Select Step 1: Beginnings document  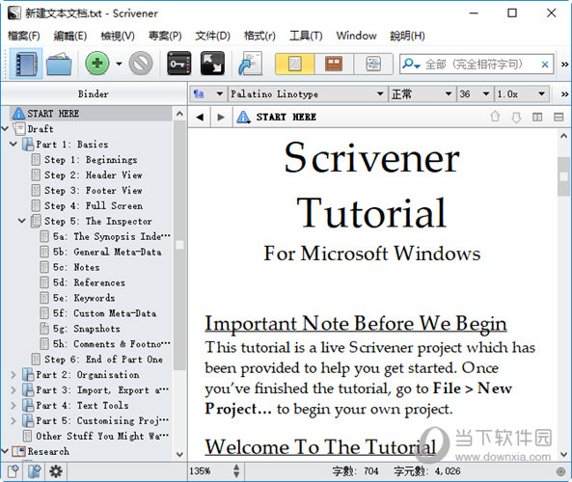point(91,160)
